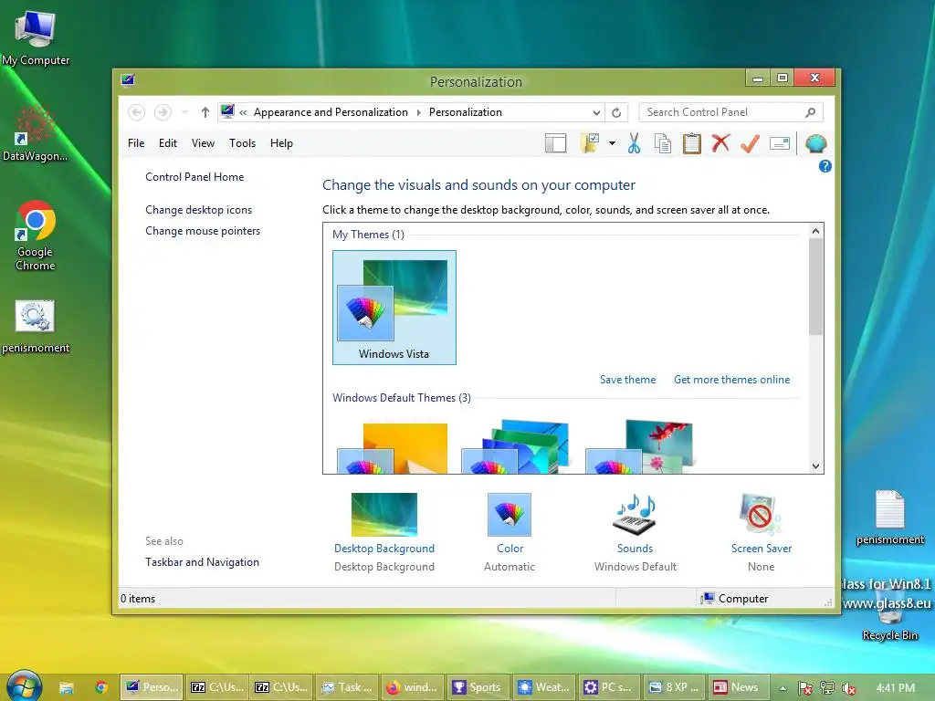
Task: Click Get more themes online link
Action: 731,380
